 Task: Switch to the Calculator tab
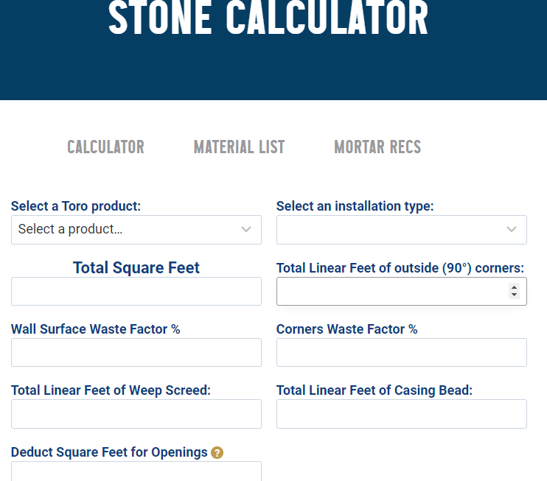(x=105, y=147)
